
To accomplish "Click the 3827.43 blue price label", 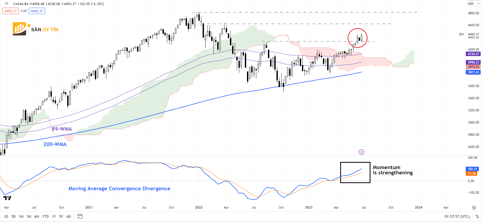I will [x=473, y=72].
